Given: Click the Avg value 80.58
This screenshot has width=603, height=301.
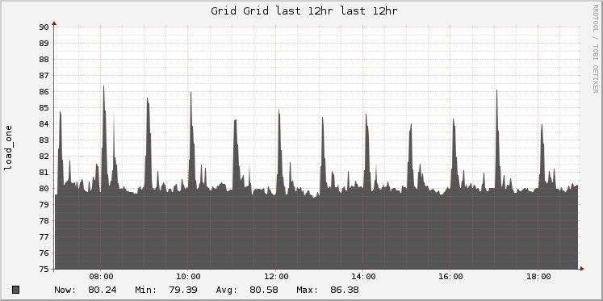Looking at the screenshot, I should click(x=264, y=290).
